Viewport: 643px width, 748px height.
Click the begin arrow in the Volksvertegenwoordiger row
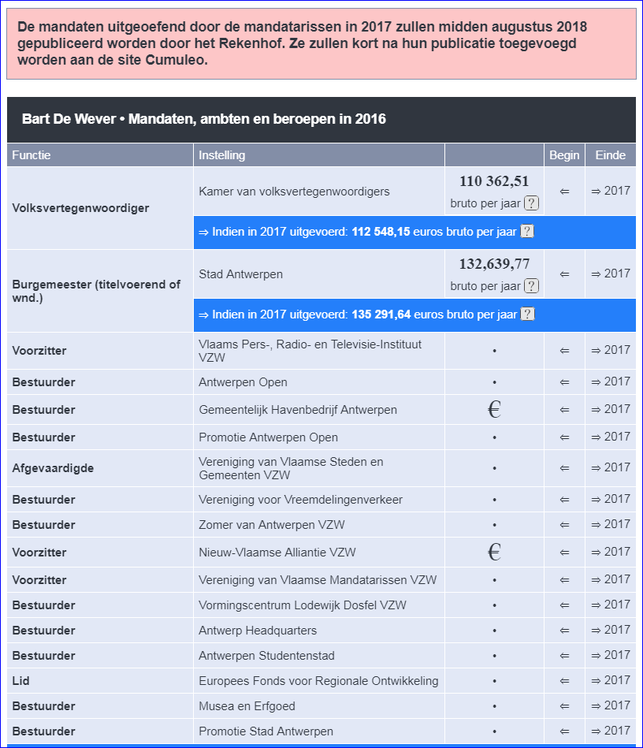[564, 191]
